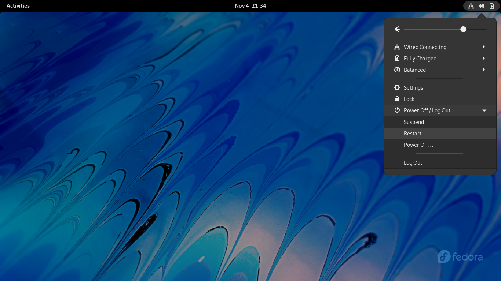Screen dimensions: 501x281
Task: Click the gear icon beside Settings
Action: point(397,87)
